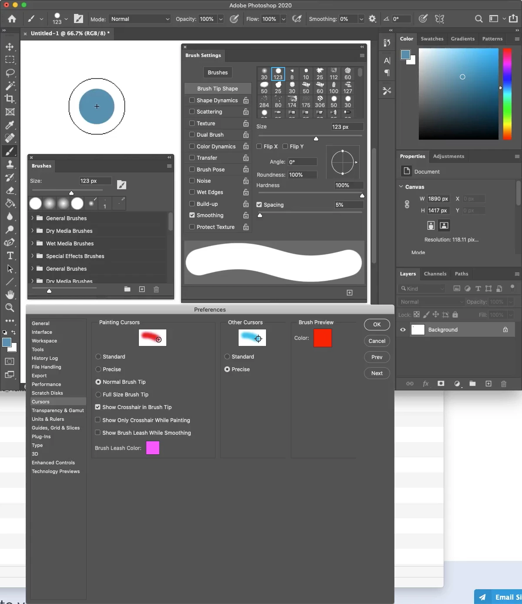Select the Zoom tool

[10, 308]
